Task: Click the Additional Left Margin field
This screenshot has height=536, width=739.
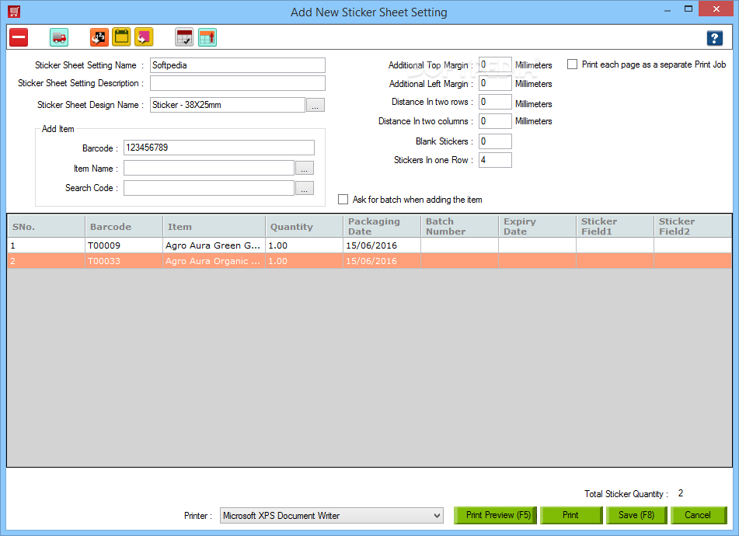Action: 495,83
